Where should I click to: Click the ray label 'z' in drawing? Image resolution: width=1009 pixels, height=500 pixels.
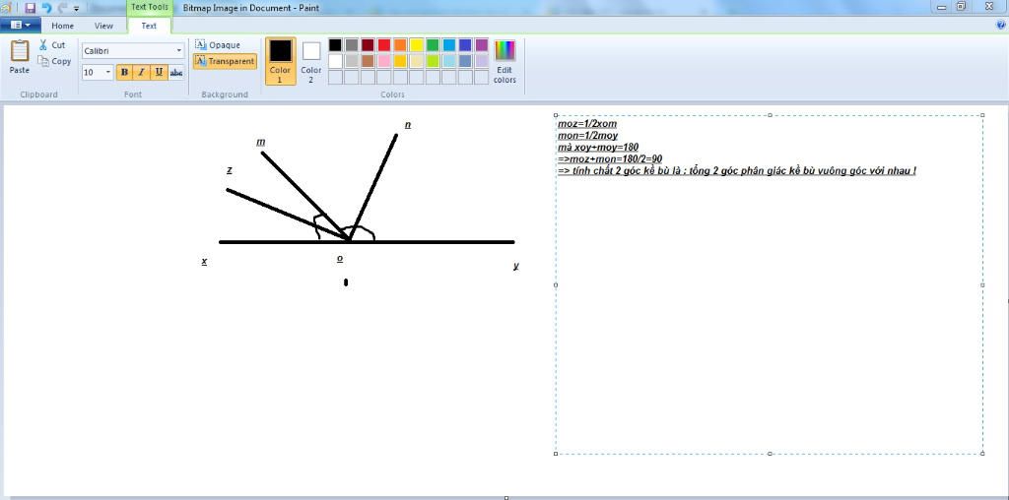point(229,170)
